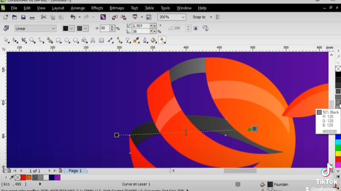Pick the orange swatch in the document palette
This screenshot has width=341, height=191.
tap(29, 177)
